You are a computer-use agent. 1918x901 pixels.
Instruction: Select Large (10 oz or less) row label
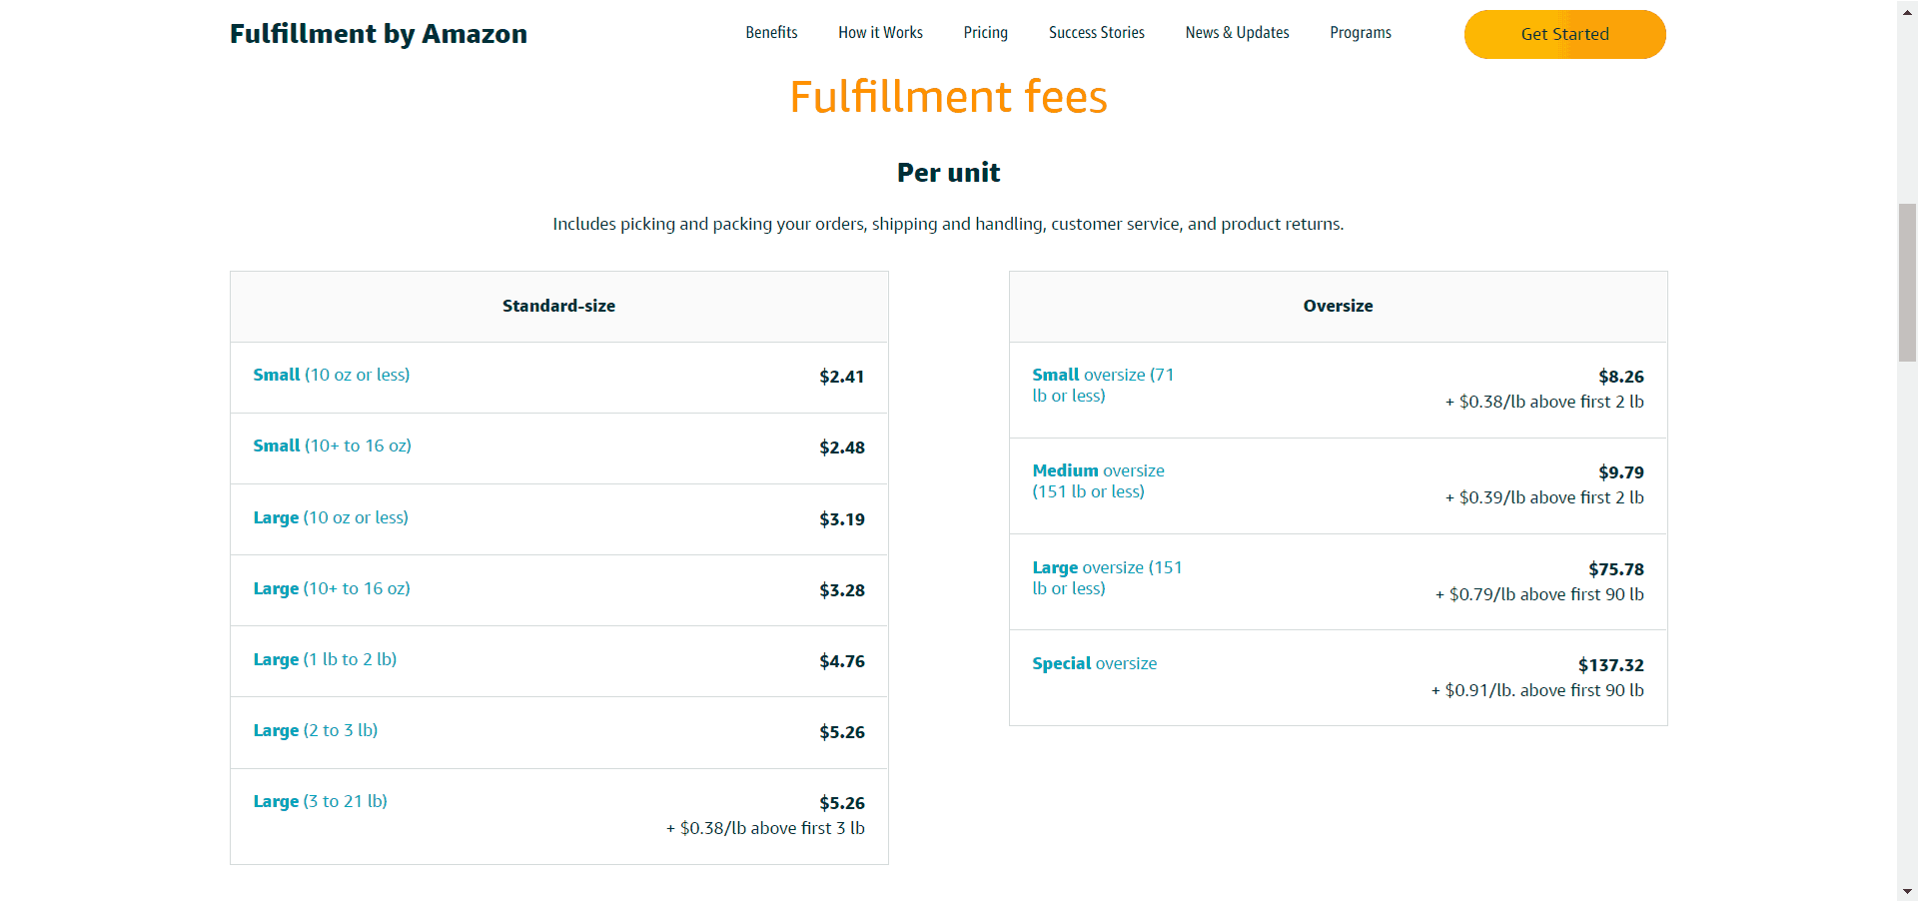point(331,517)
